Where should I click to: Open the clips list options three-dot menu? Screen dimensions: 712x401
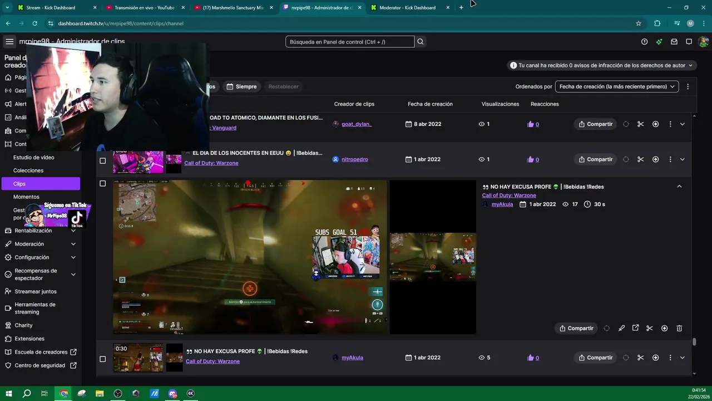click(688, 87)
